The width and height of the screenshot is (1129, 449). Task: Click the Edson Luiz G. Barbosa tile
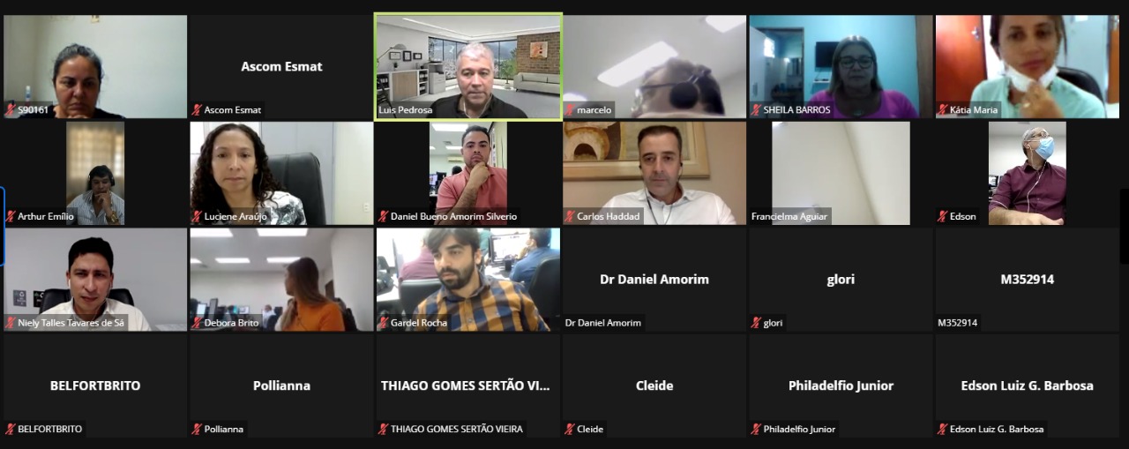click(x=1027, y=385)
